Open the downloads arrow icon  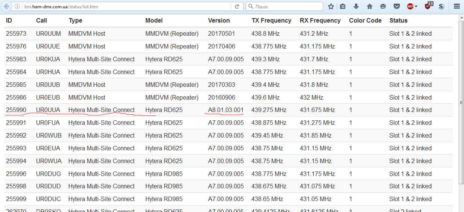pos(356,6)
